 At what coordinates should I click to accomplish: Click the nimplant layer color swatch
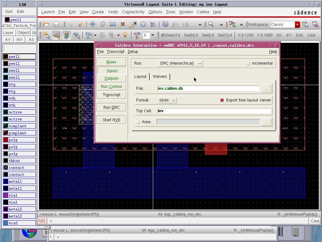[6, 126]
